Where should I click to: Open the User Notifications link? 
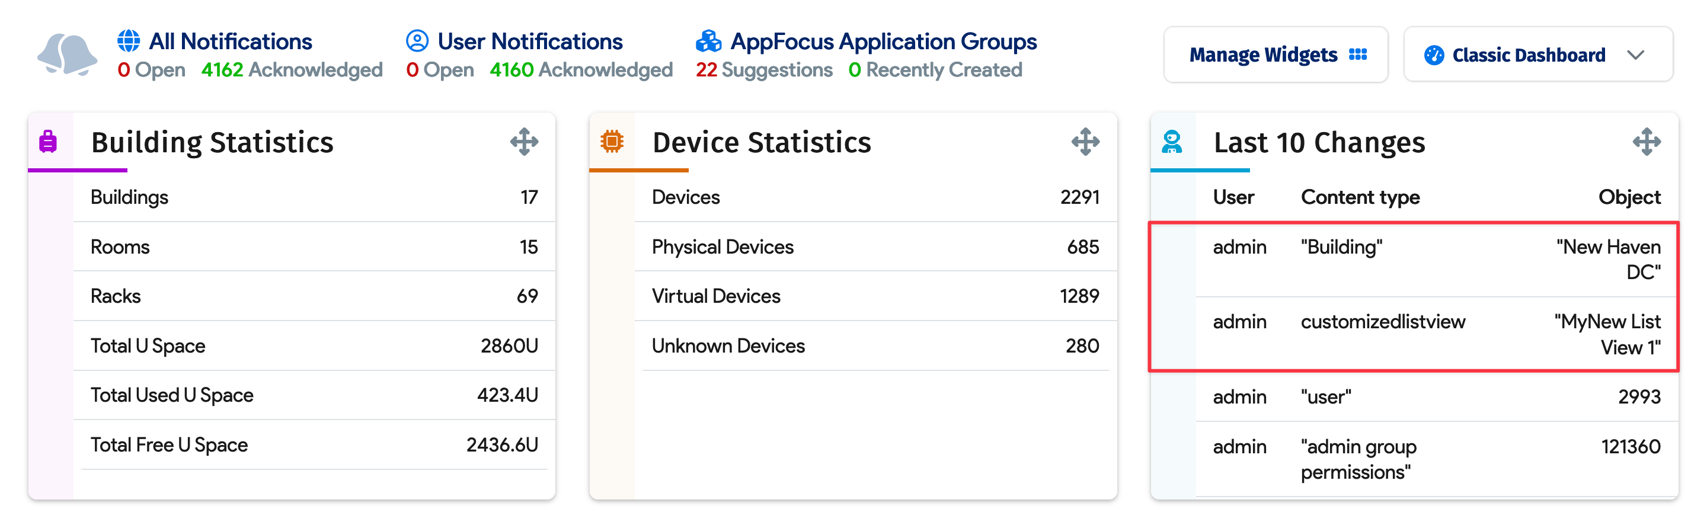(x=529, y=41)
